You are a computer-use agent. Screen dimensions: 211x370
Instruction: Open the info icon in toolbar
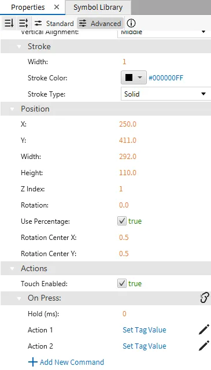click(x=131, y=23)
